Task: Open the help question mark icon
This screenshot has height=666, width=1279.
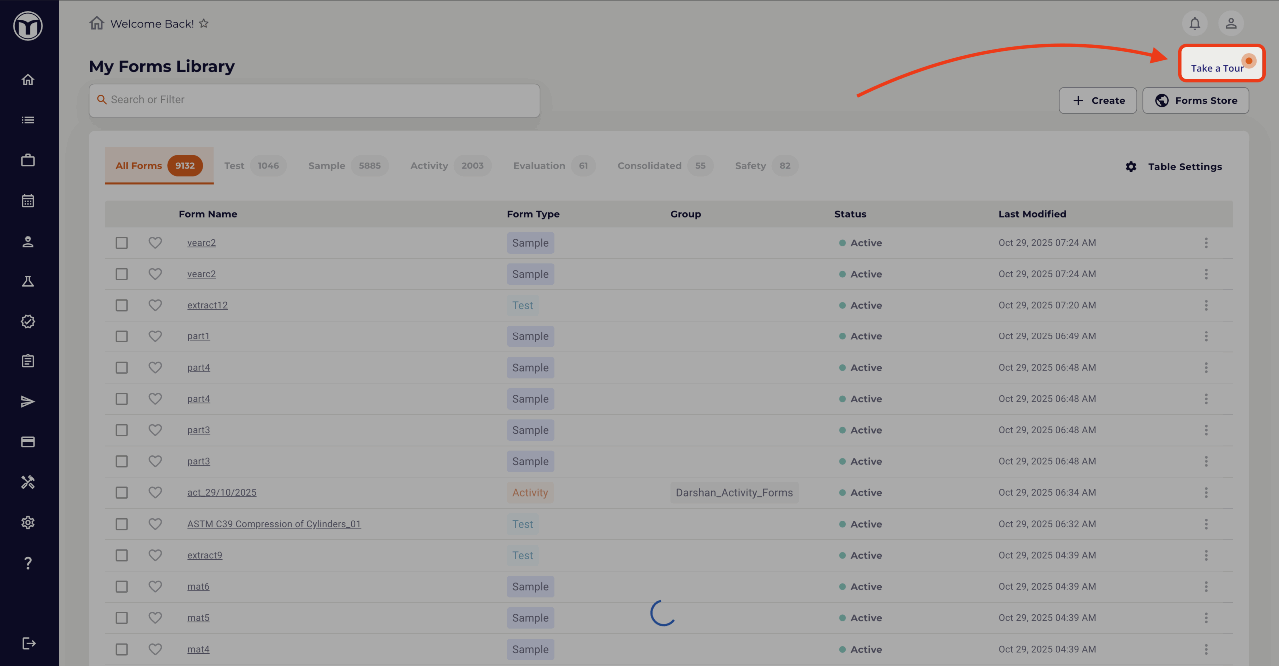Action: click(28, 563)
